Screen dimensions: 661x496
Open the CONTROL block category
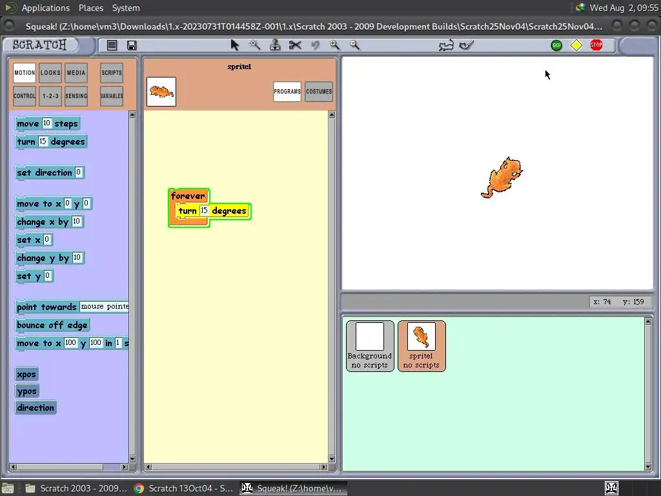[25, 96]
